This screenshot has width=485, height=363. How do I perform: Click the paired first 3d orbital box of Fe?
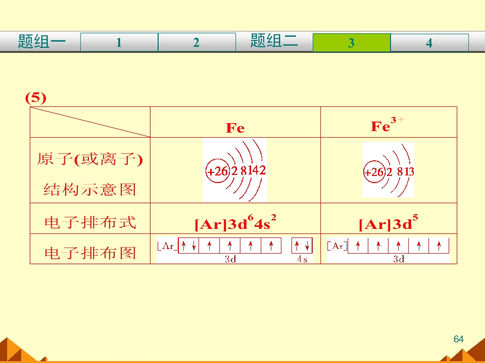188,246
